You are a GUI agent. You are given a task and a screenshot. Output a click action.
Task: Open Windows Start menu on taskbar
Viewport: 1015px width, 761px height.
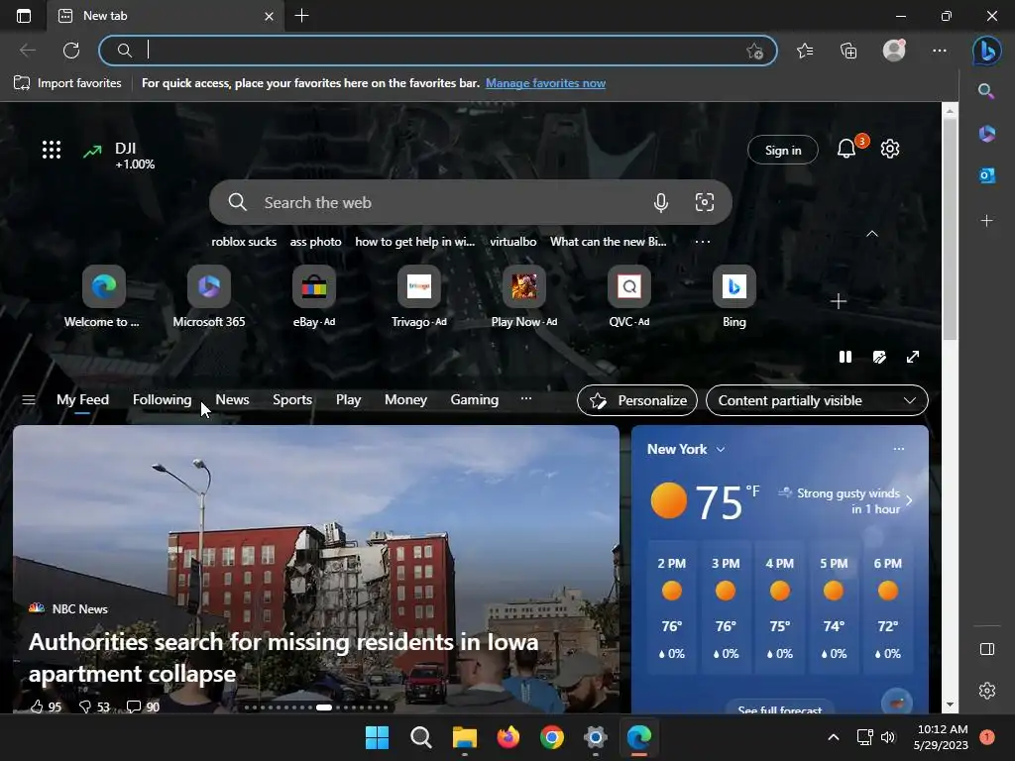point(377,737)
